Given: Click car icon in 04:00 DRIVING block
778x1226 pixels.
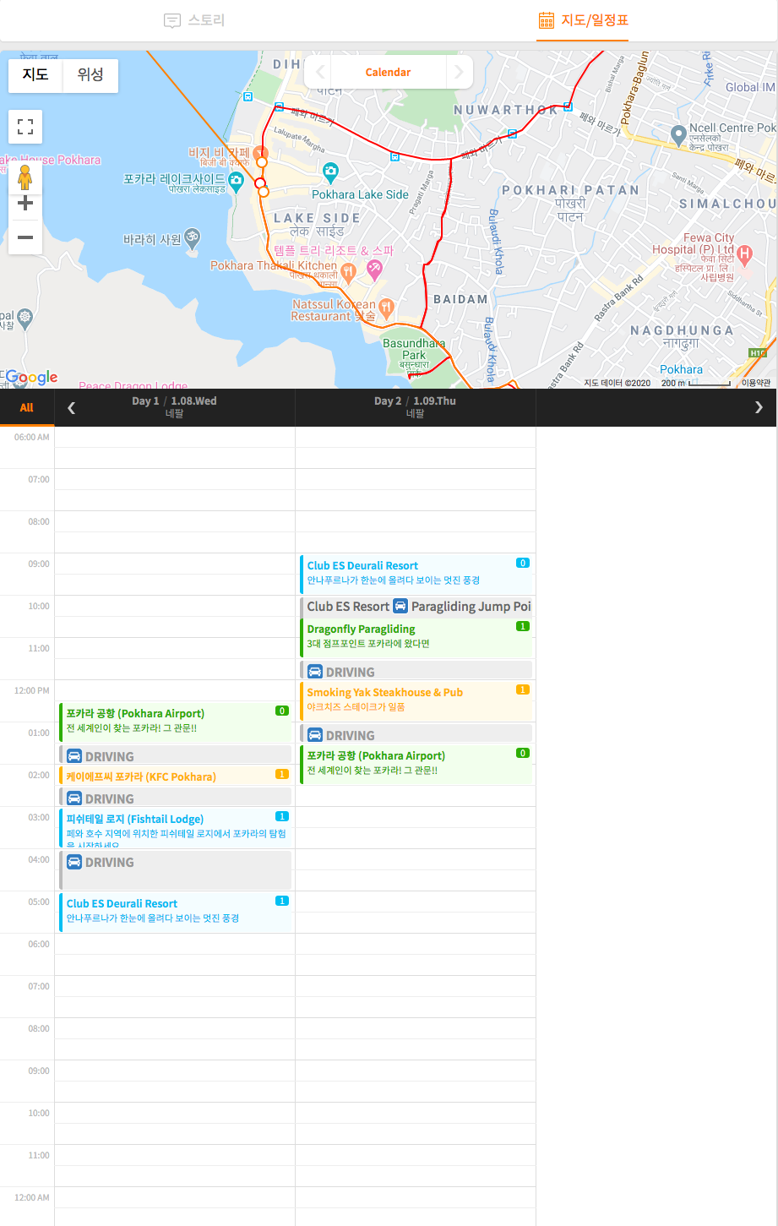Looking at the screenshot, I should pyautogui.click(x=74, y=862).
